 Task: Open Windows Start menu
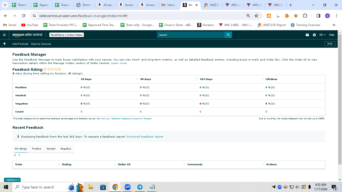[x=6, y=187]
